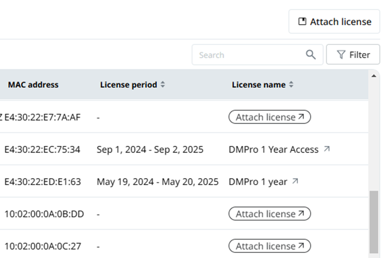Click the funnel icon in Filter
Image resolution: width=392 pixels, height=258 pixels.
coord(341,55)
